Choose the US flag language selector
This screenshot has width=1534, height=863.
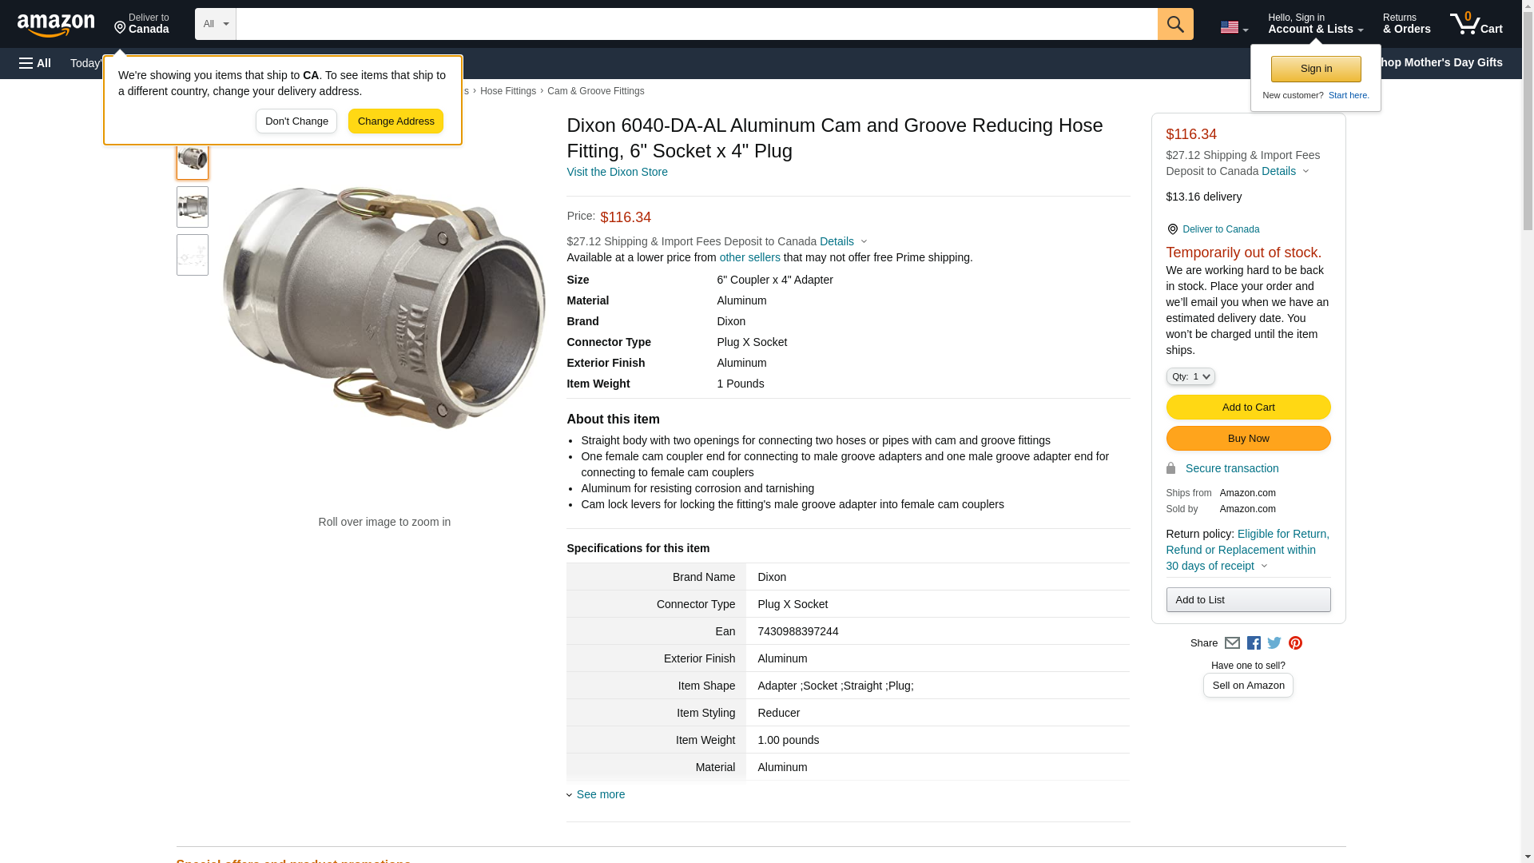pyautogui.click(x=1234, y=27)
